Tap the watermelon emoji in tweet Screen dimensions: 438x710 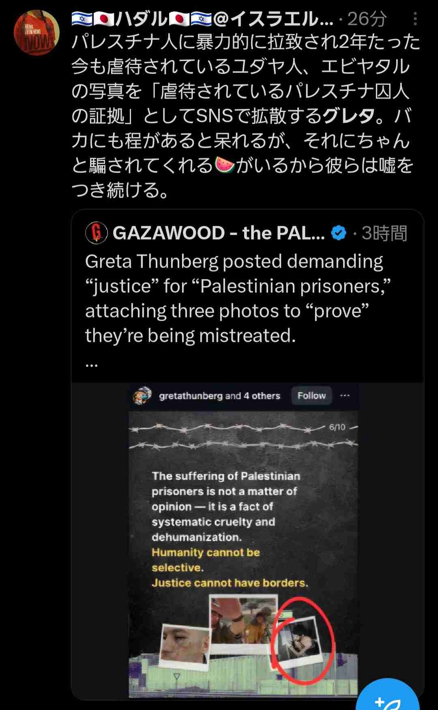point(224,165)
